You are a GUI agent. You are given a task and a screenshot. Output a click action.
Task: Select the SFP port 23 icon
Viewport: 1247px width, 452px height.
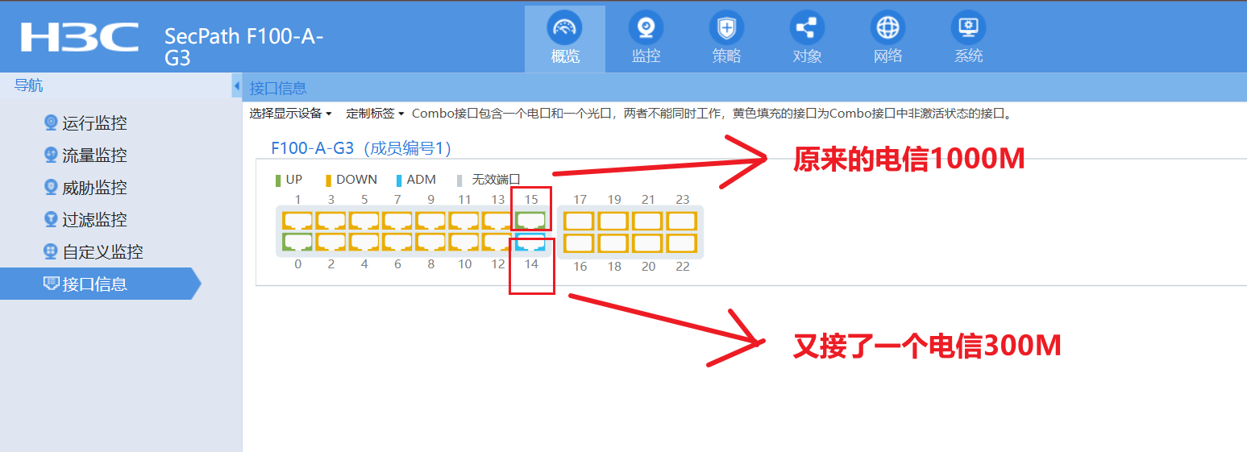(682, 221)
